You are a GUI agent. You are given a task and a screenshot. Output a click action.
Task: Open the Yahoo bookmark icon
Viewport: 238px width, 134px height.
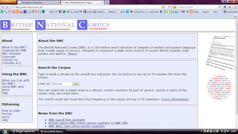[x=183, y=12]
